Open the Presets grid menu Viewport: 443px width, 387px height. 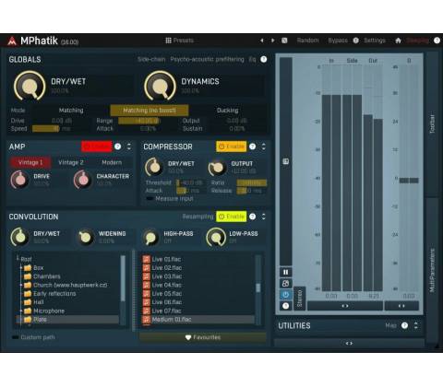point(180,41)
